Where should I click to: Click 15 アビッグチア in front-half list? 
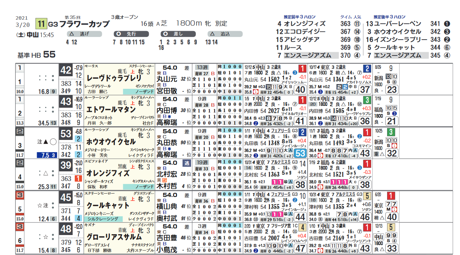pos(298,40)
